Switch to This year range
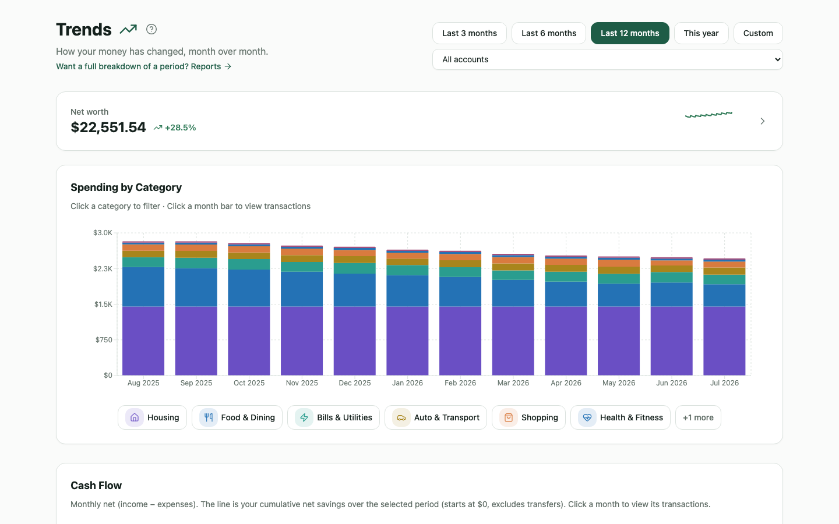839x524 pixels. point(701,33)
